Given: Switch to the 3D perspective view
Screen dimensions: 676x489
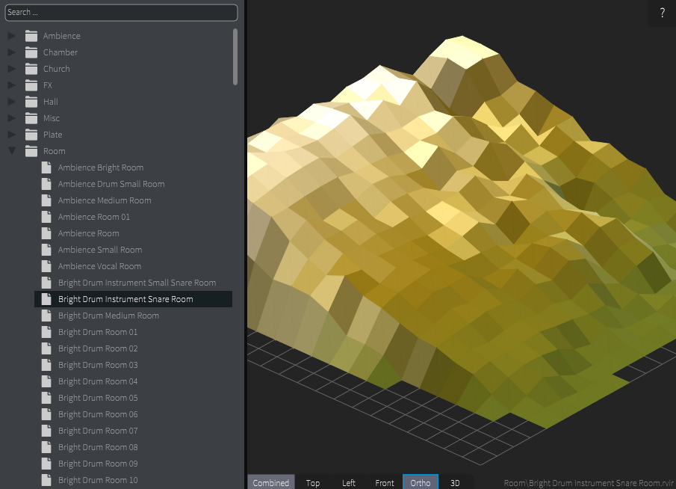Looking at the screenshot, I should pos(455,482).
